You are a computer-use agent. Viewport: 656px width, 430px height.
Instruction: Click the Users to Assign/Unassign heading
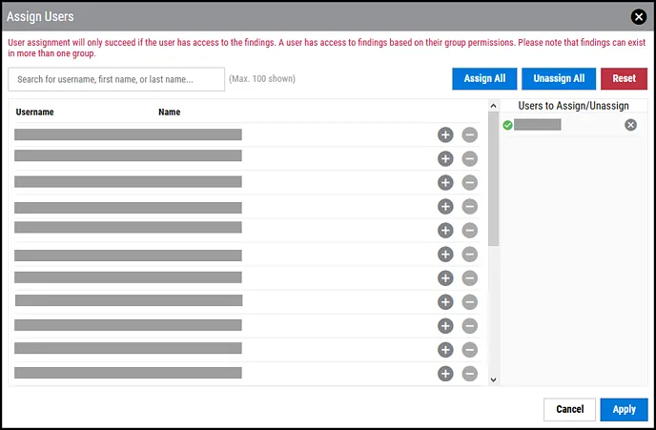[x=573, y=106]
